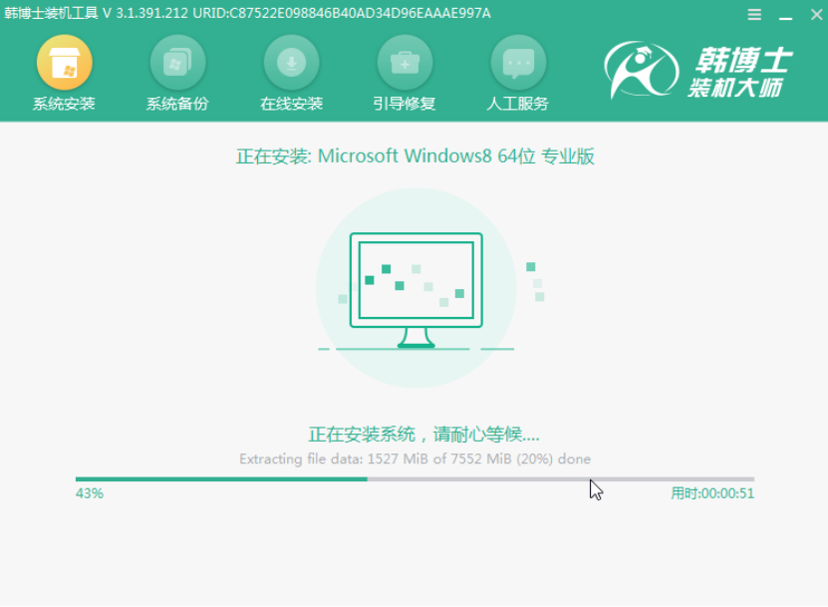Click the 43% progress percentage label

(x=88, y=492)
